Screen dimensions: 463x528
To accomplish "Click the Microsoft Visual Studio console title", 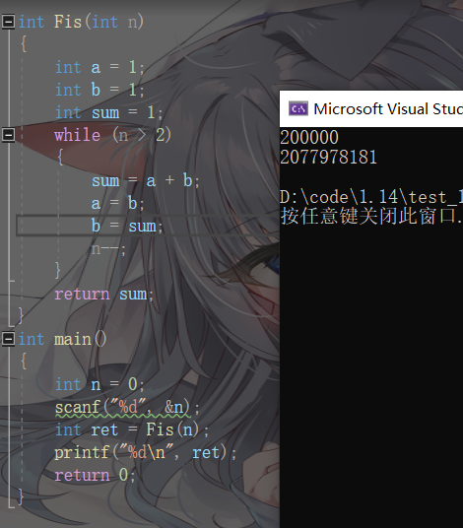I will click(388, 109).
